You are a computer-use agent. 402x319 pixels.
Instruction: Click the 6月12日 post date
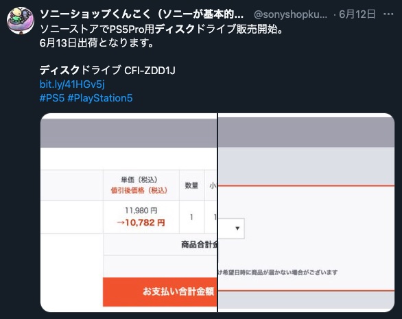(357, 14)
